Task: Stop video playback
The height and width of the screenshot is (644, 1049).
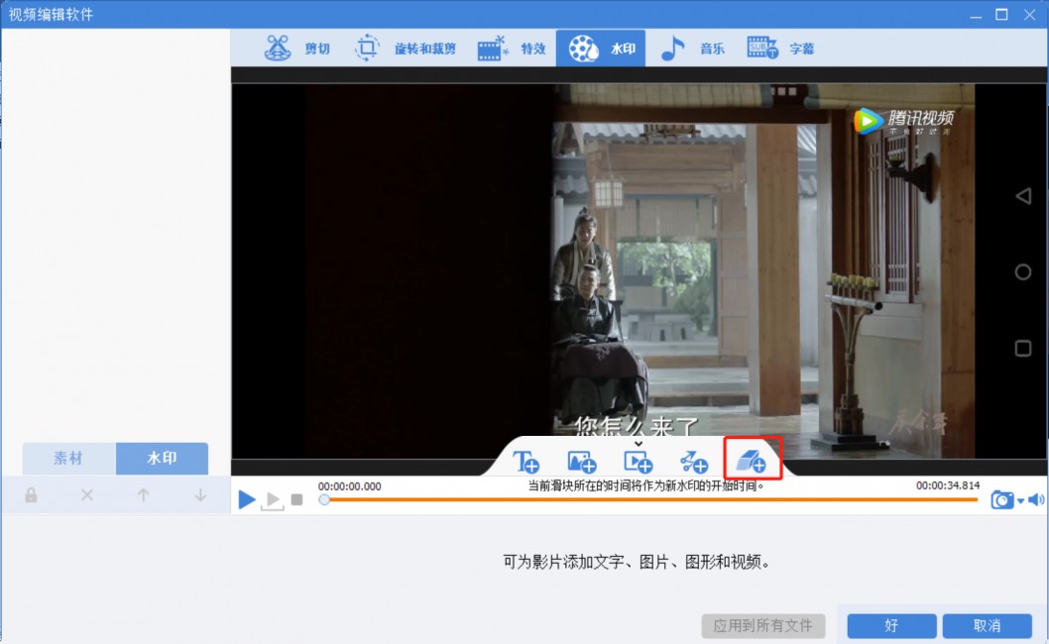Action: click(x=297, y=499)
